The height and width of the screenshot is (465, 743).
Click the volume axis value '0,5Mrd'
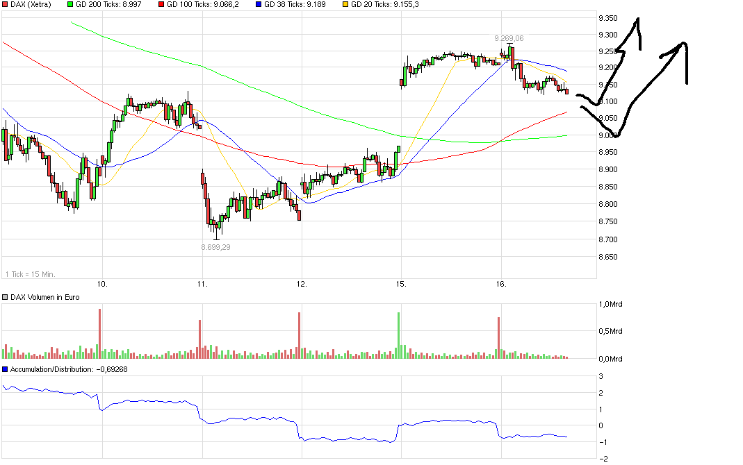(610, 331)
